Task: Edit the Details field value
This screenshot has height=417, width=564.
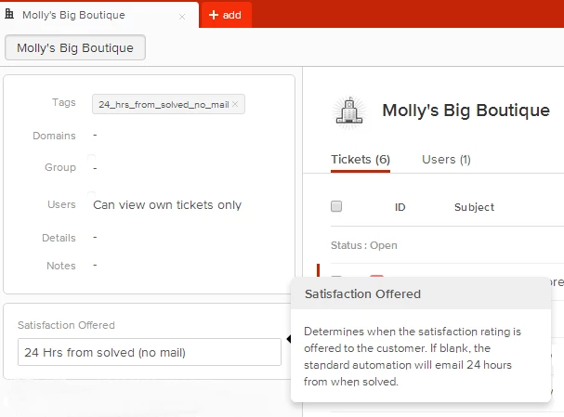Action: tap(95, 237)
